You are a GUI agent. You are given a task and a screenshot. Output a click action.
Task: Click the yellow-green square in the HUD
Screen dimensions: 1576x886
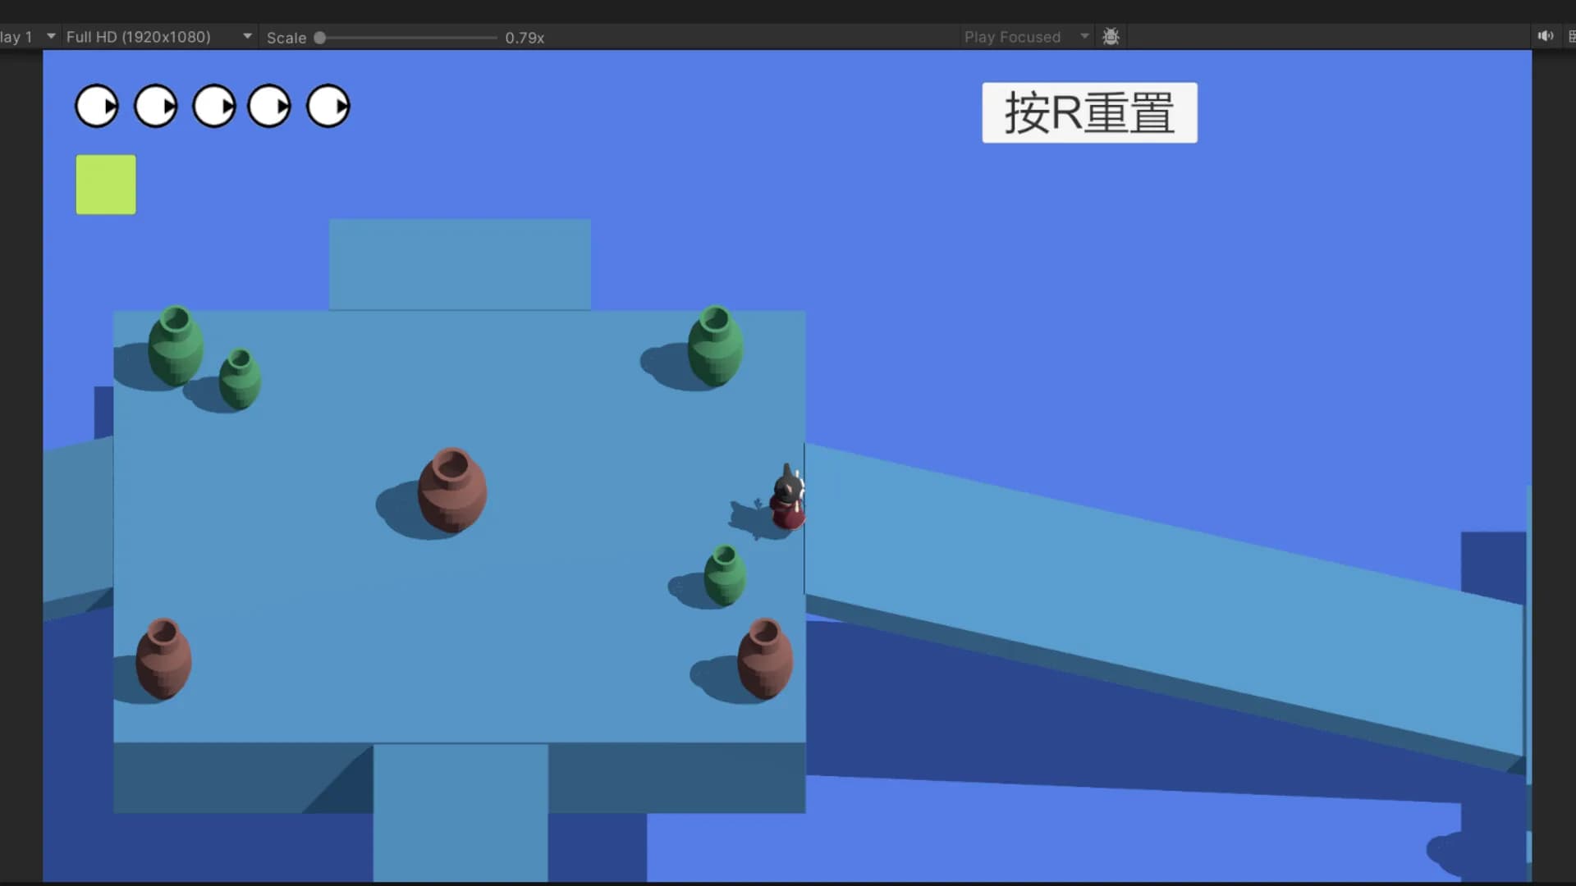tap(106, 185)
